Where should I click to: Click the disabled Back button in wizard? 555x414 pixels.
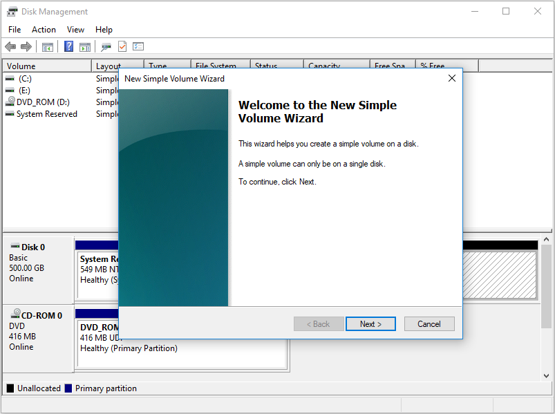coord(319,323)
